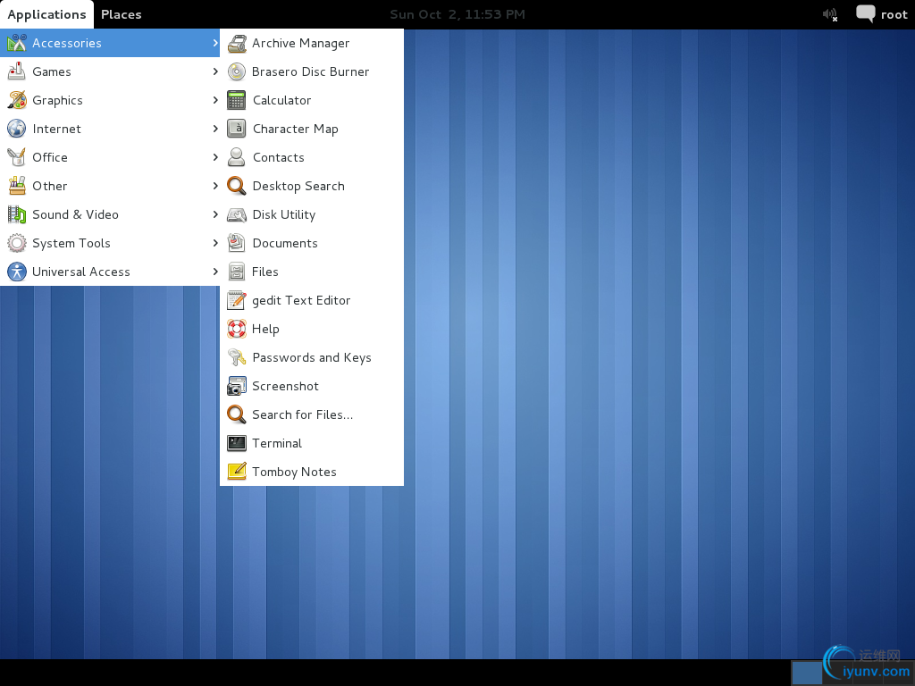
Task: Click the Help lifebuoy icon
Action: pos(236,329)
